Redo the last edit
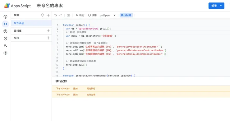 [61, 15]
